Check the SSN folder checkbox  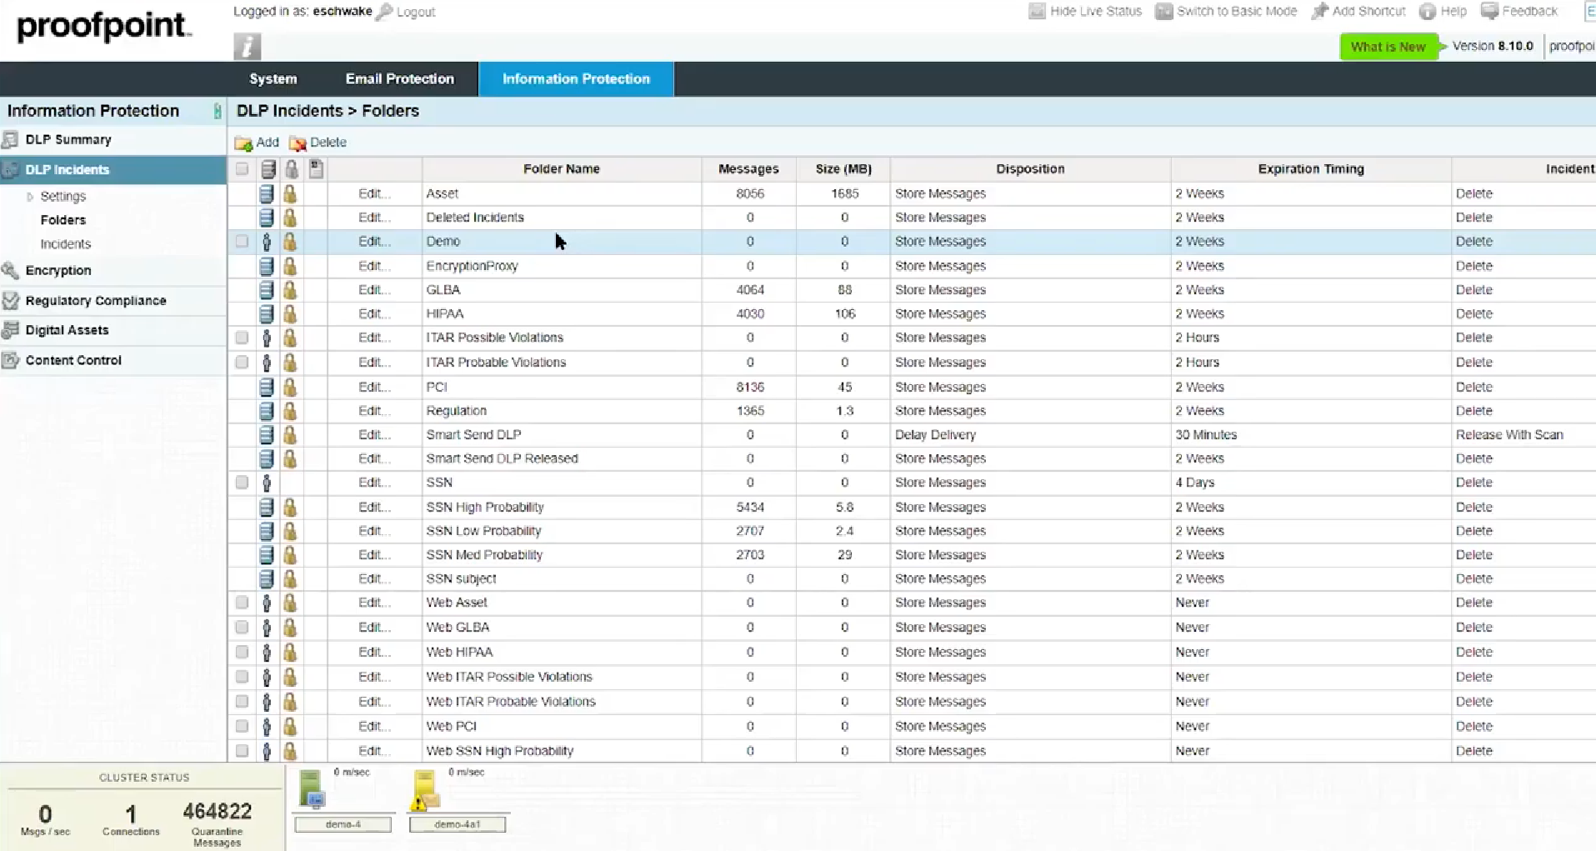pyautogui.click(x=242, y=483)
